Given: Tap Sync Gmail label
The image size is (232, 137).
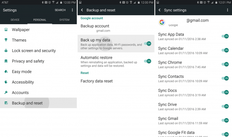Looking at the screenshot, I should pyautogui.click(x=168, y=119).
